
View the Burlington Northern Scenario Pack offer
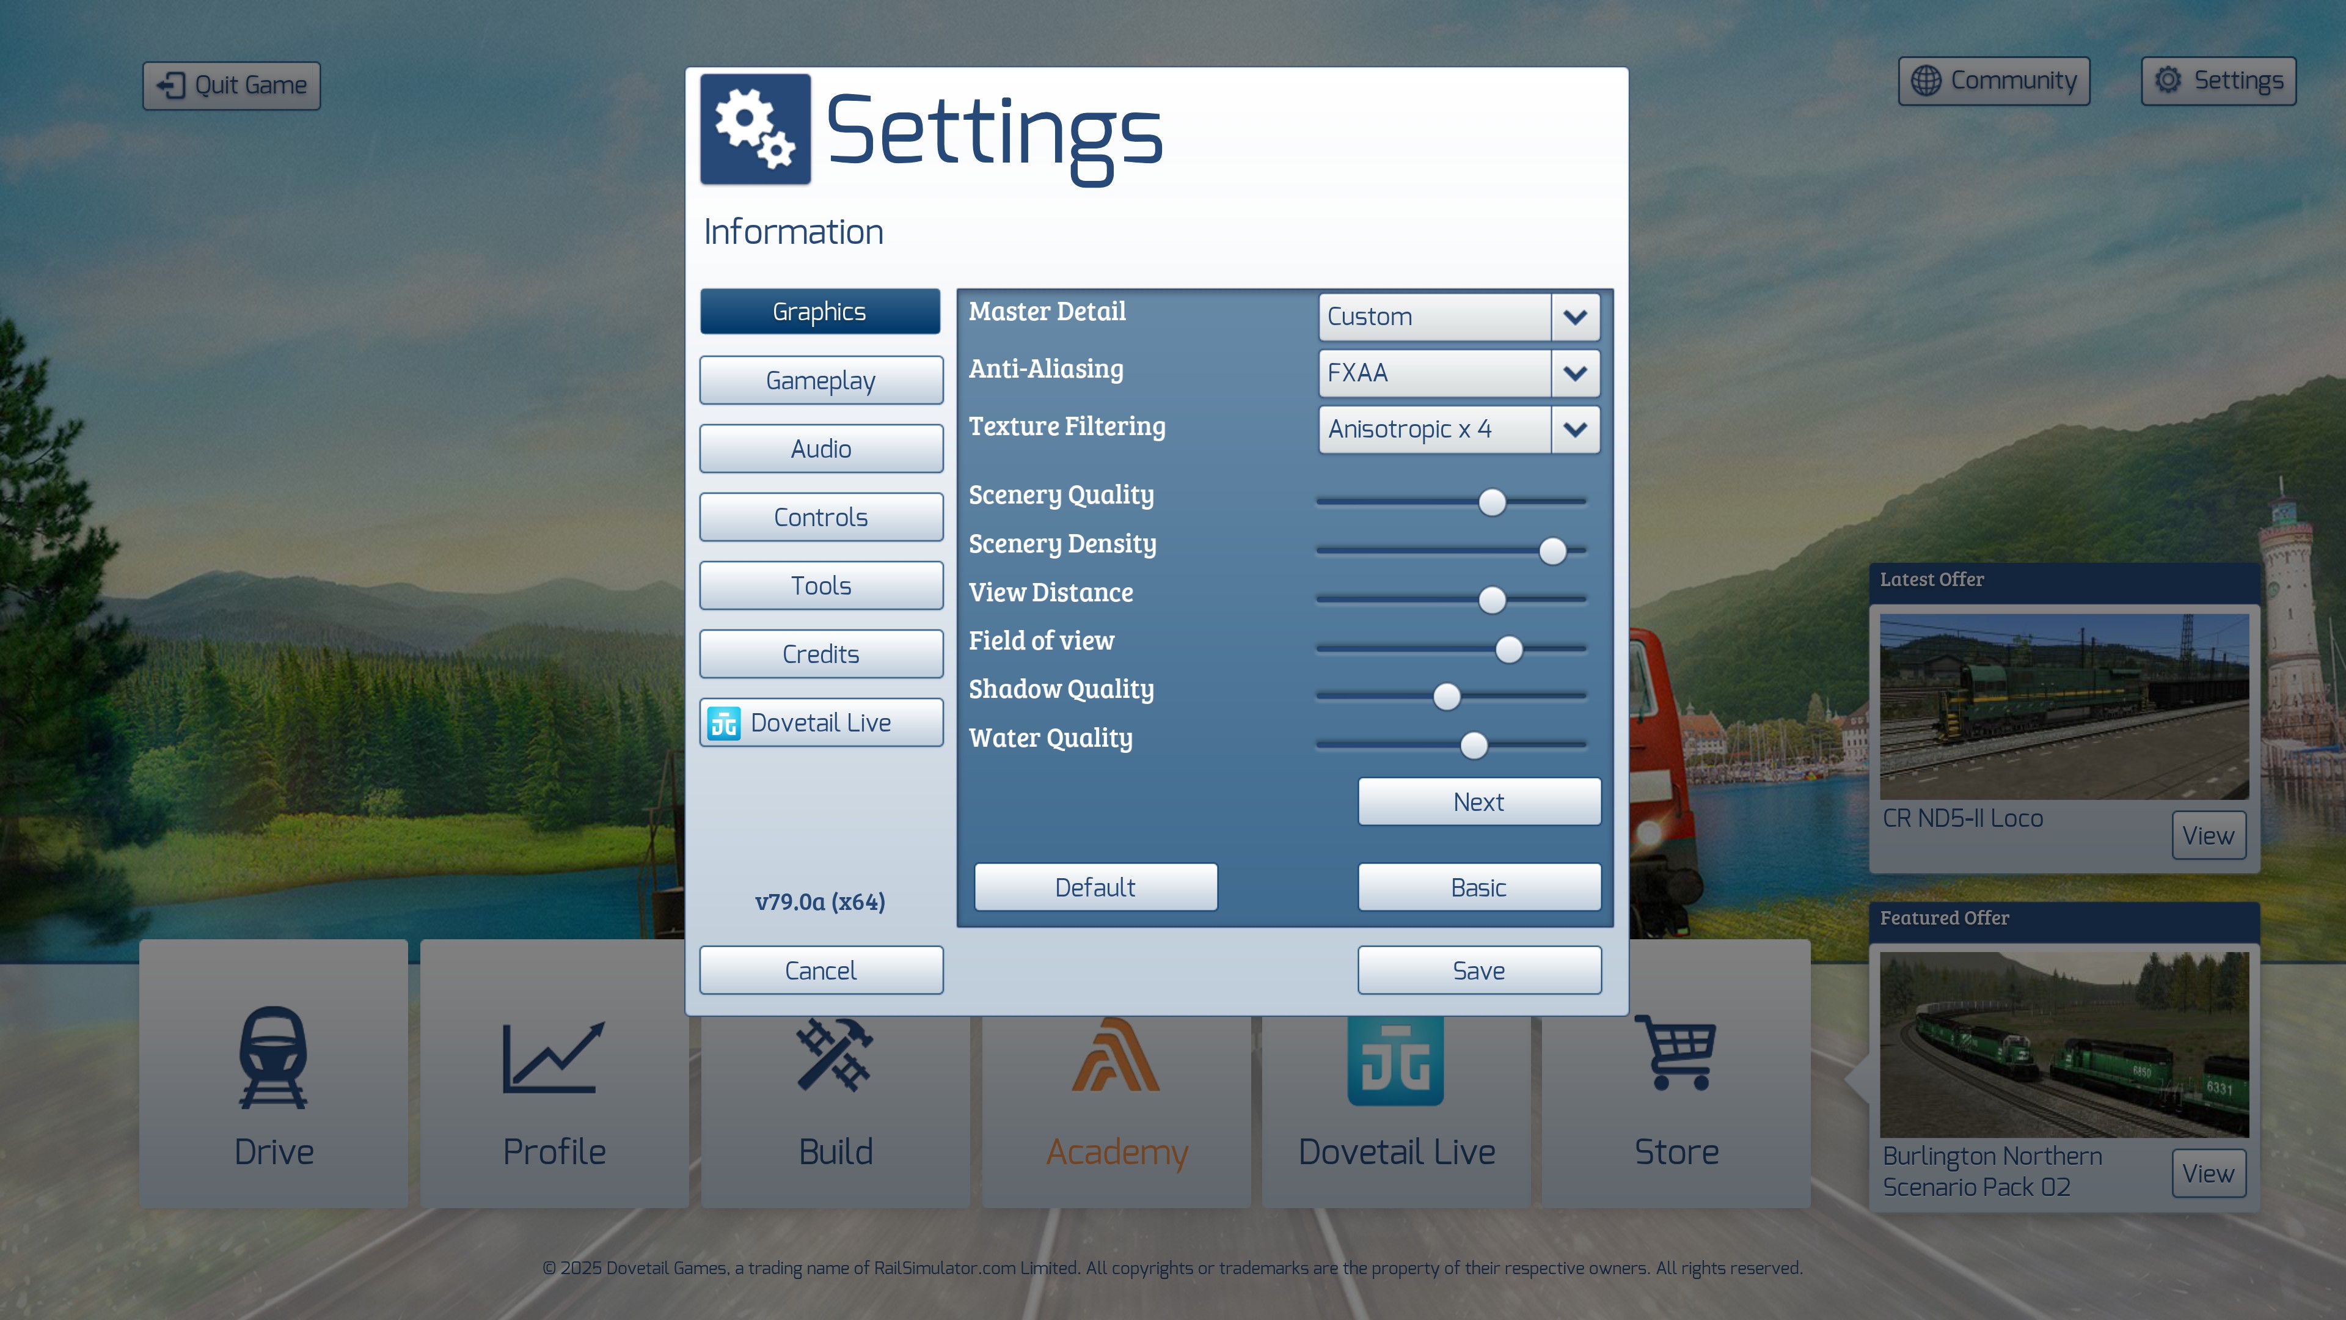(2209, 1173)
